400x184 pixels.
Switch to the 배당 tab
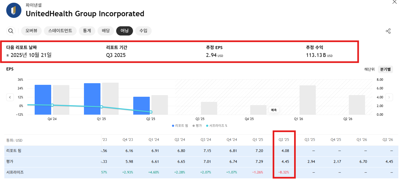point(106,31)
